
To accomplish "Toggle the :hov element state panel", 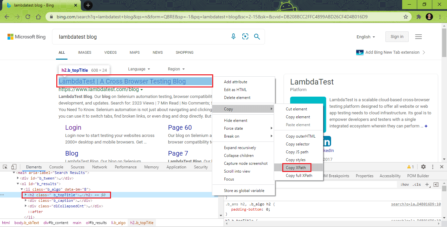I will pyautogui.click(x=405, y=184).
